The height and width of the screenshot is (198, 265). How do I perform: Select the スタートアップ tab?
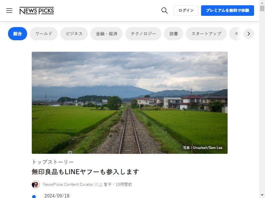click(206, 34)
